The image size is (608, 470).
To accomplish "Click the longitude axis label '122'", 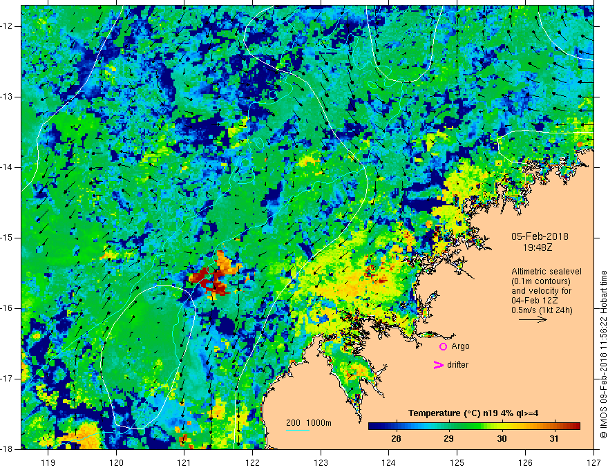I will pos(252,462).
